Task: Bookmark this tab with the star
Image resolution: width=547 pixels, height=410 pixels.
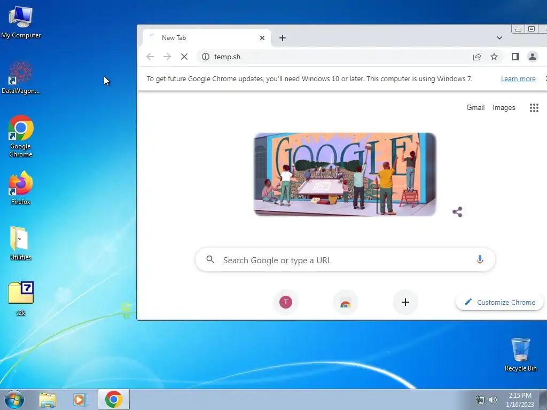Action: 494,57
